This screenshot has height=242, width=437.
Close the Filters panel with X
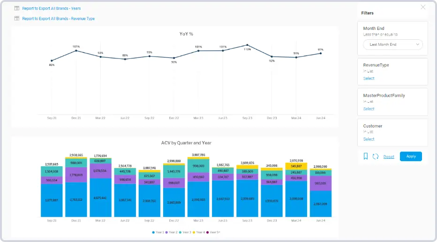[423, 7]
